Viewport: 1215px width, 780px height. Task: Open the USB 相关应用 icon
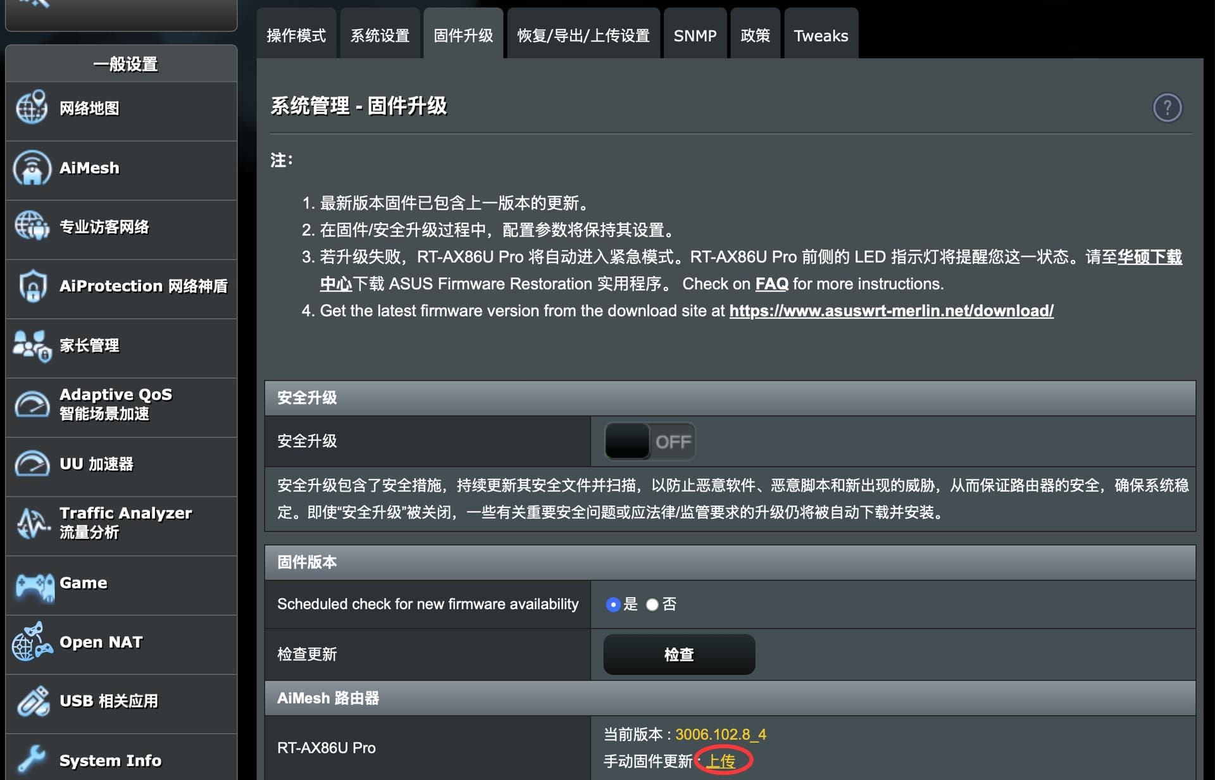tap(34, 701)
